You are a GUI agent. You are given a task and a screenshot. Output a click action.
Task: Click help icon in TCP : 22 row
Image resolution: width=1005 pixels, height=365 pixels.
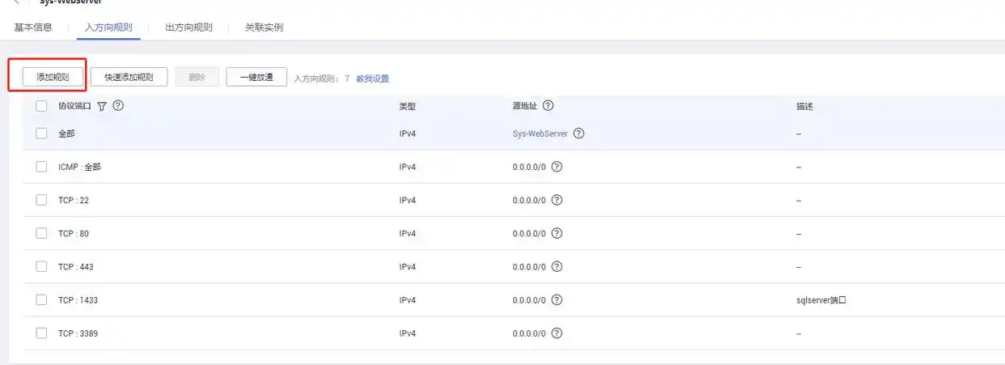click(x=557, y=200)
